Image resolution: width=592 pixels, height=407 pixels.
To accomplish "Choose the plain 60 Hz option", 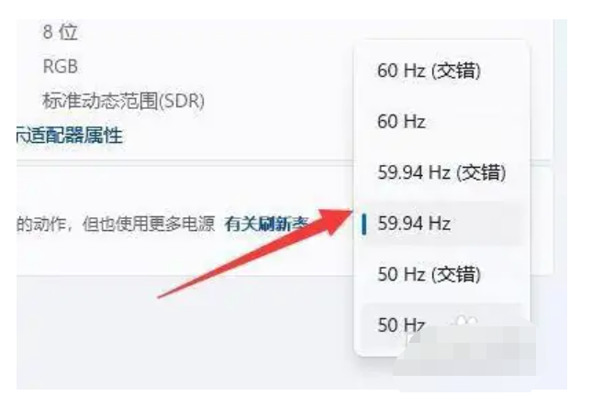I will pos(441,122).
